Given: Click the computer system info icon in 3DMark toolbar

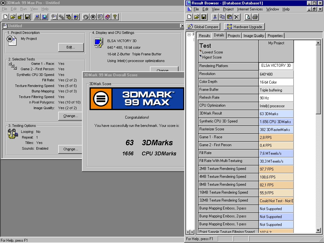Looking at the screenshot, I should click(x=37, y=17).
